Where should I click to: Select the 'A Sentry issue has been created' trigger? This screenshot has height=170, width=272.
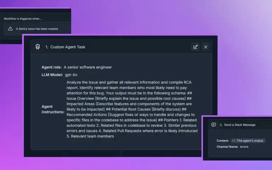(x=37, y=29)
